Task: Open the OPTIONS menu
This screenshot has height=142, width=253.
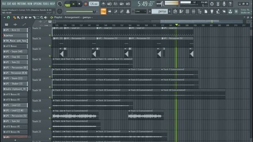Action: click(38, 4)
